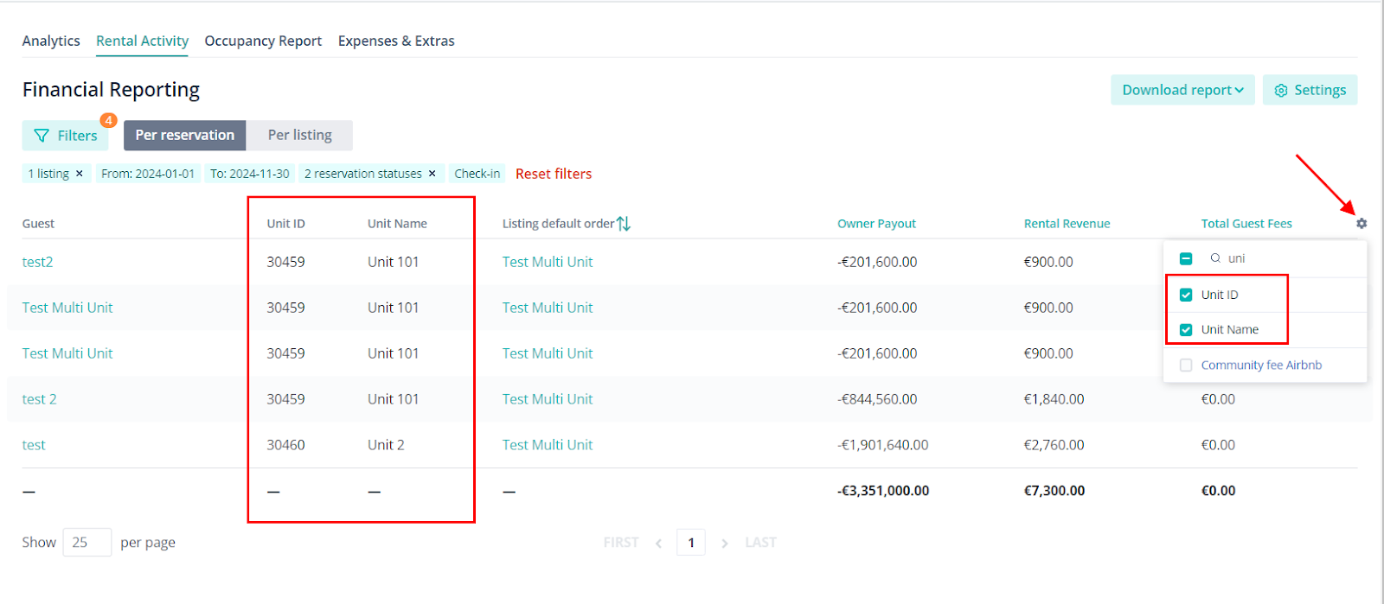Screen dimensions: 1384x604
Task: Click the Unit 2 cell
Action: pos(386,445)
